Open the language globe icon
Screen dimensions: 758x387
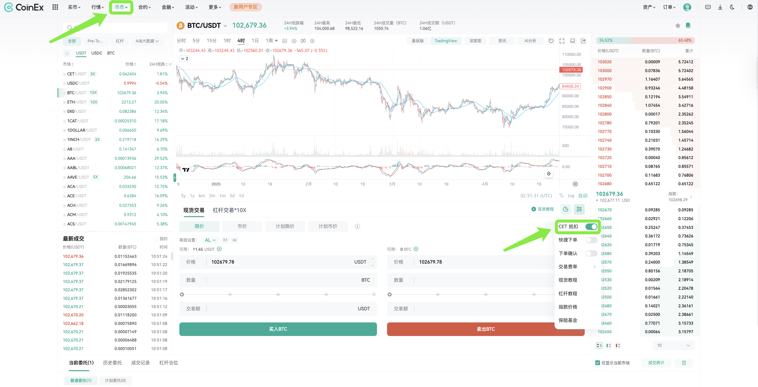(x=750, y=7)
